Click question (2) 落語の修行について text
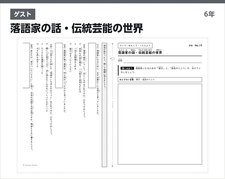 [84, 81]
